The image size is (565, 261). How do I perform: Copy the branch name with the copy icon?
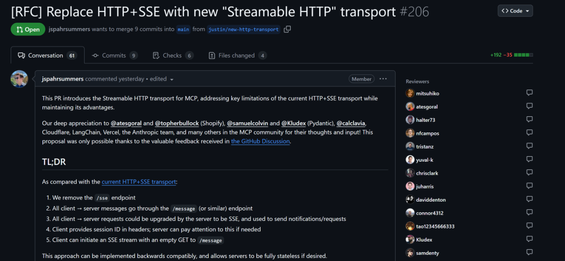point(287,29)
